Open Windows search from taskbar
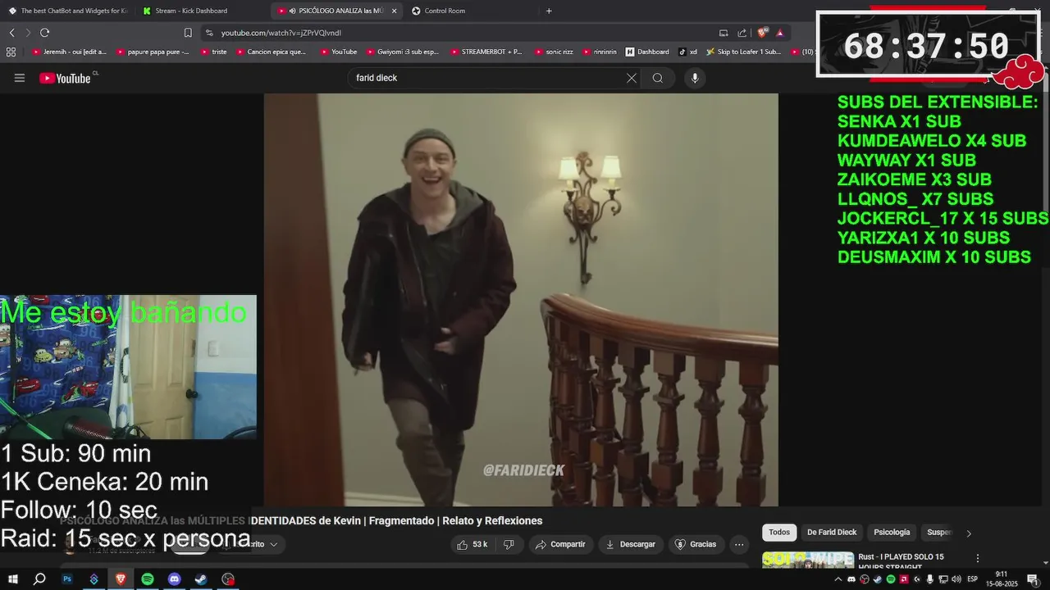This screenshot has height=590, width=1050. 39,579
